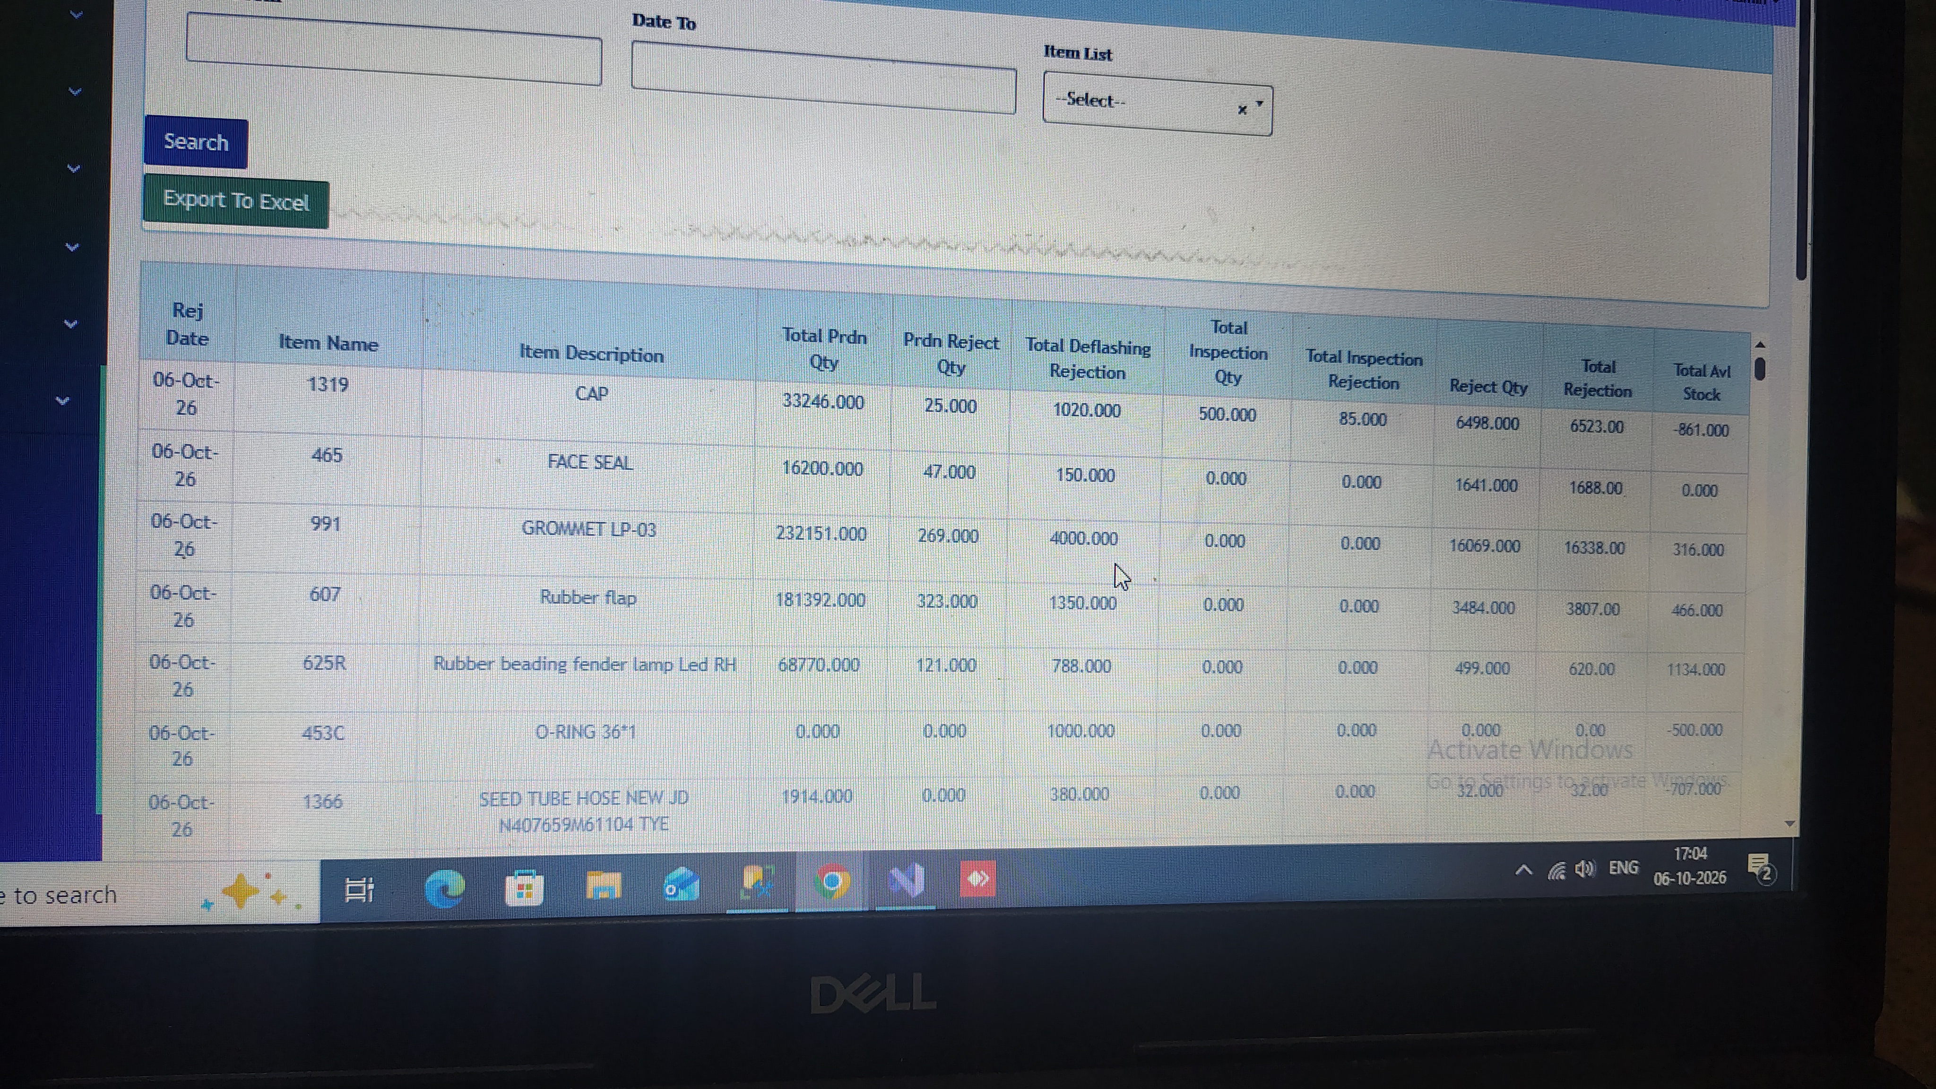
Task: Select the FACE SEAL description cell
Action: 590,462
